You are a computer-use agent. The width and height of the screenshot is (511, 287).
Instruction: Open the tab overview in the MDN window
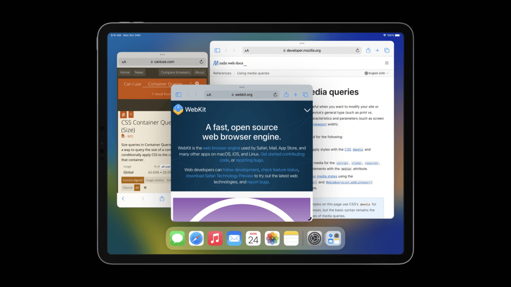pos(386,50)
